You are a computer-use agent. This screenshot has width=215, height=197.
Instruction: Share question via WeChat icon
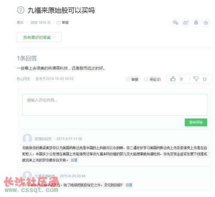(x=175, y=23)
